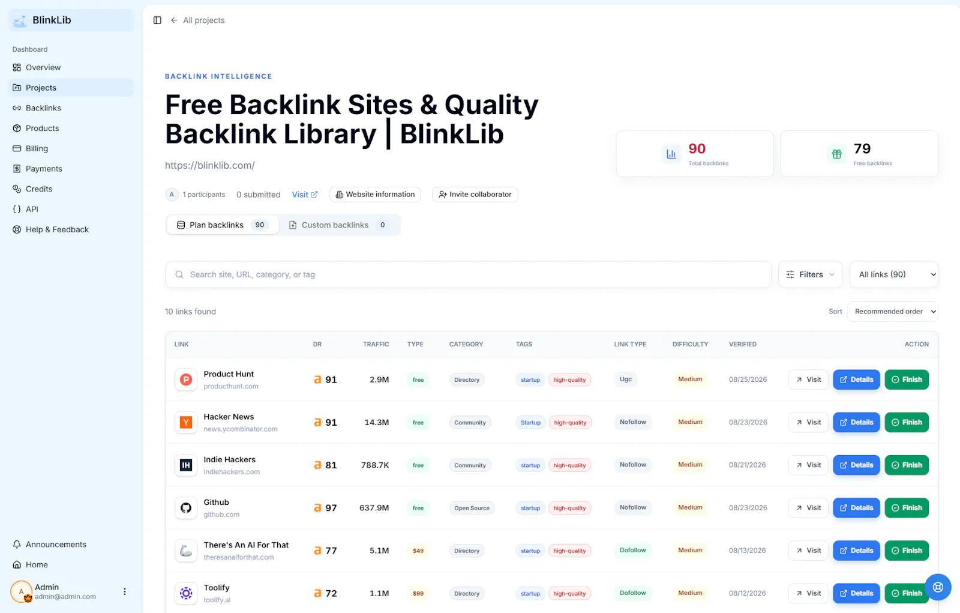
Task: Click the Open Source category badge
Action: tap(472, 508)
